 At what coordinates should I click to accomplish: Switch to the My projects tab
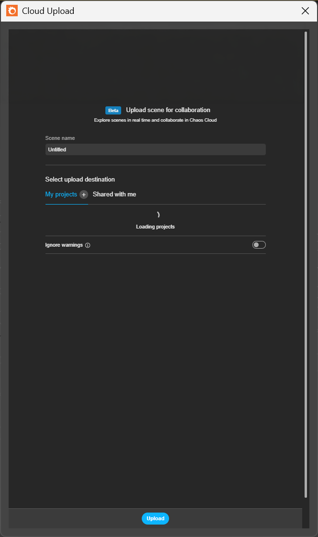point(61,194)
